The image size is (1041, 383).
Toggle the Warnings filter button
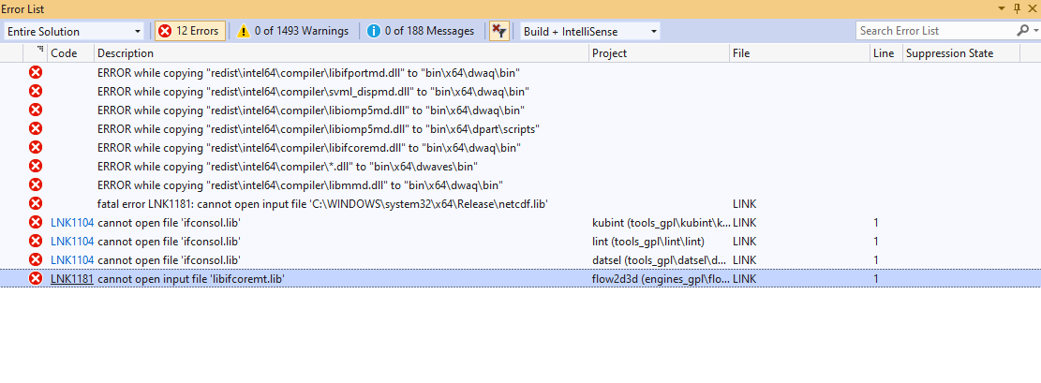[x=291, y=31]
